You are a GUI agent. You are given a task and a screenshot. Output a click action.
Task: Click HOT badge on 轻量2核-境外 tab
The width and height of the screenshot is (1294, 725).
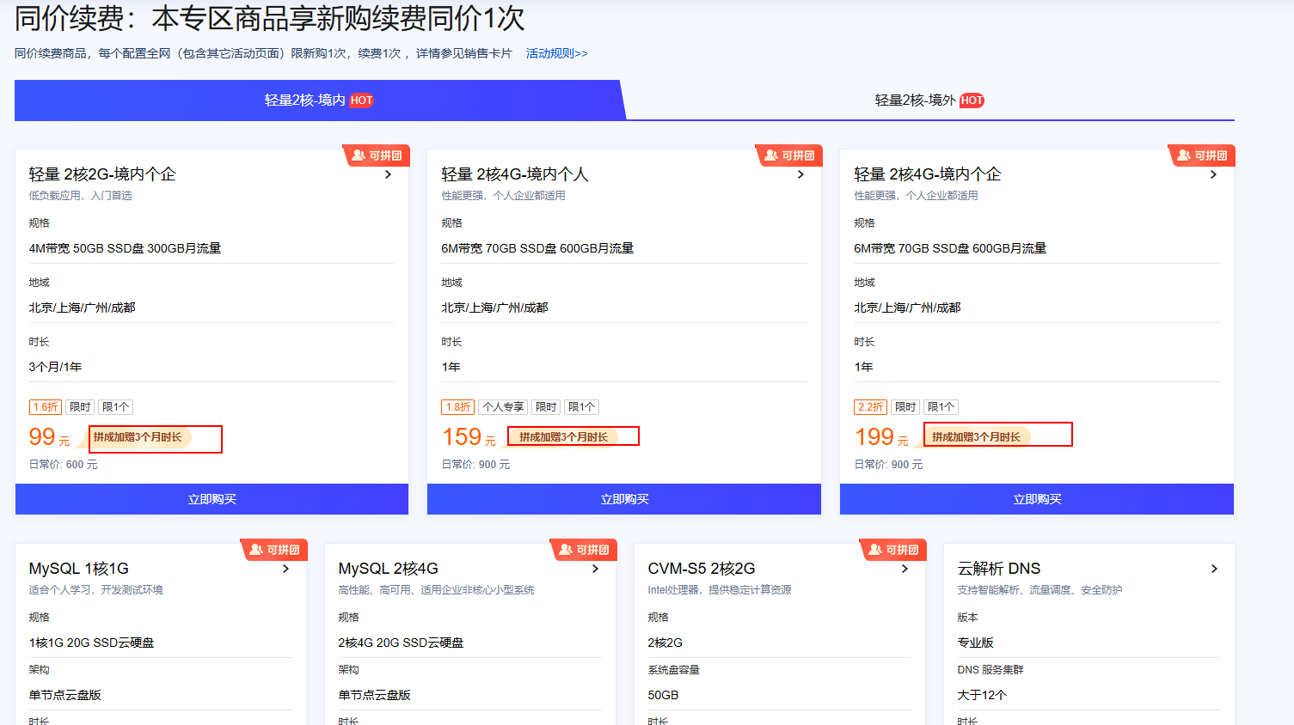[972, 101]
